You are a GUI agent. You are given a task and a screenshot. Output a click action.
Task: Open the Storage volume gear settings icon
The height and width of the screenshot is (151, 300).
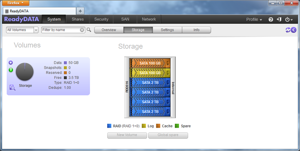[11, 63]
